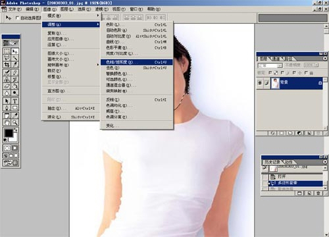
Task: Choose 反相 Ctrl+I menu item
Action: (x=137, y=99)
